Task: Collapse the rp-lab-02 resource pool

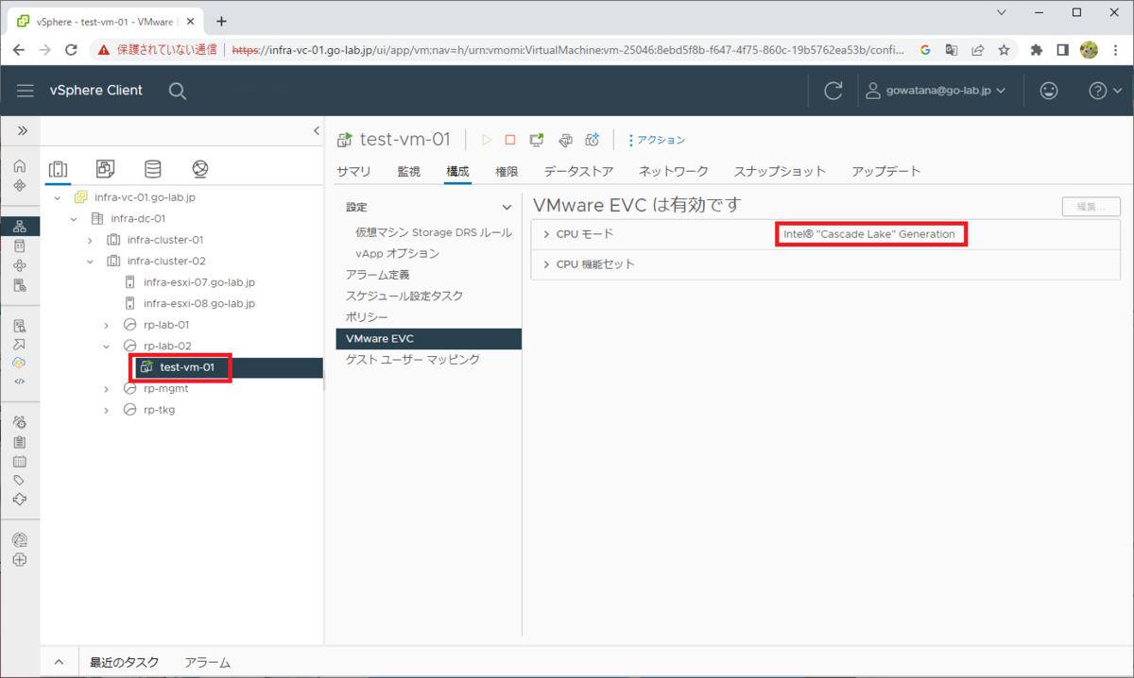Action: click(107, 346)
